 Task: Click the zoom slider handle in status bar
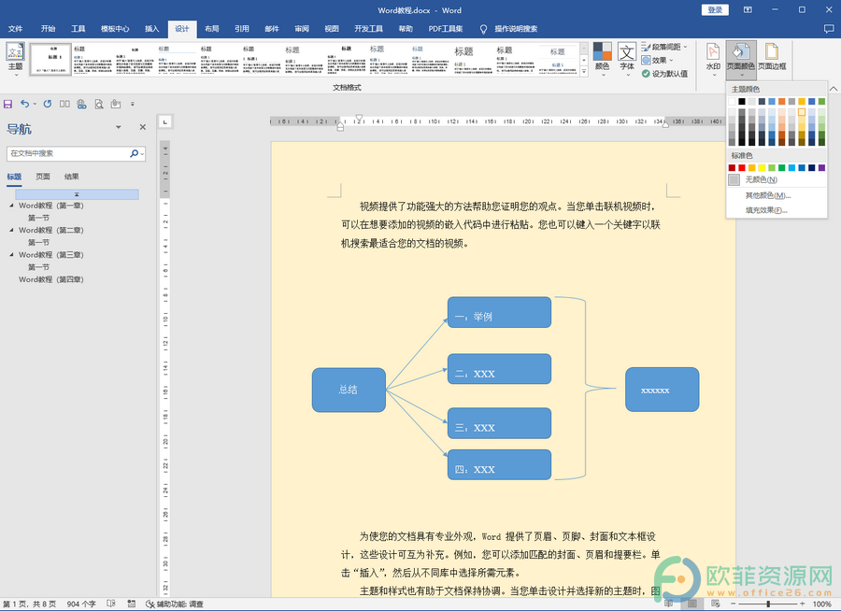pyautogui.click(x=768, y=604)
